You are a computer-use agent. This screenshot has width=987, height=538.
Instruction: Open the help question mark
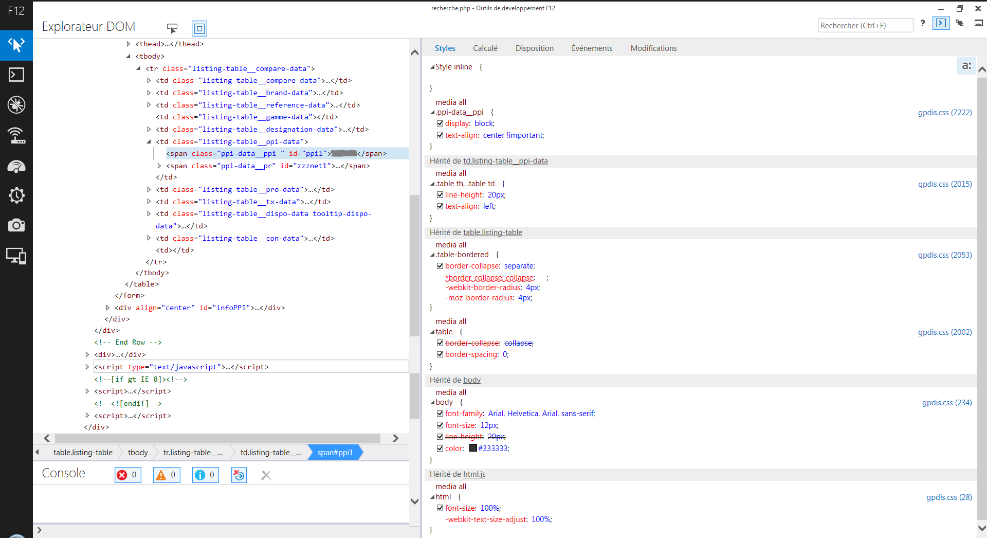coord(923,23)
